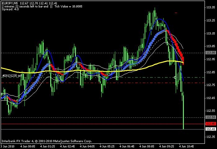Click the current price 112.41 tag
This screenshot has height=149, width=217.
211,129
